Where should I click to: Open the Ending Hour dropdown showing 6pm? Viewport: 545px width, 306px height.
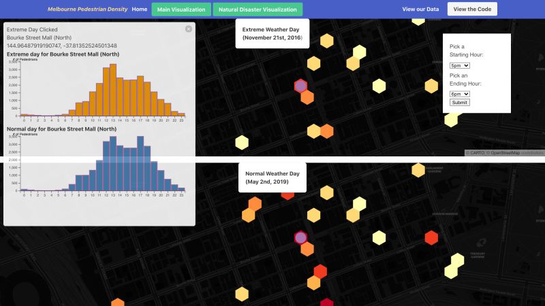(459, 94)
